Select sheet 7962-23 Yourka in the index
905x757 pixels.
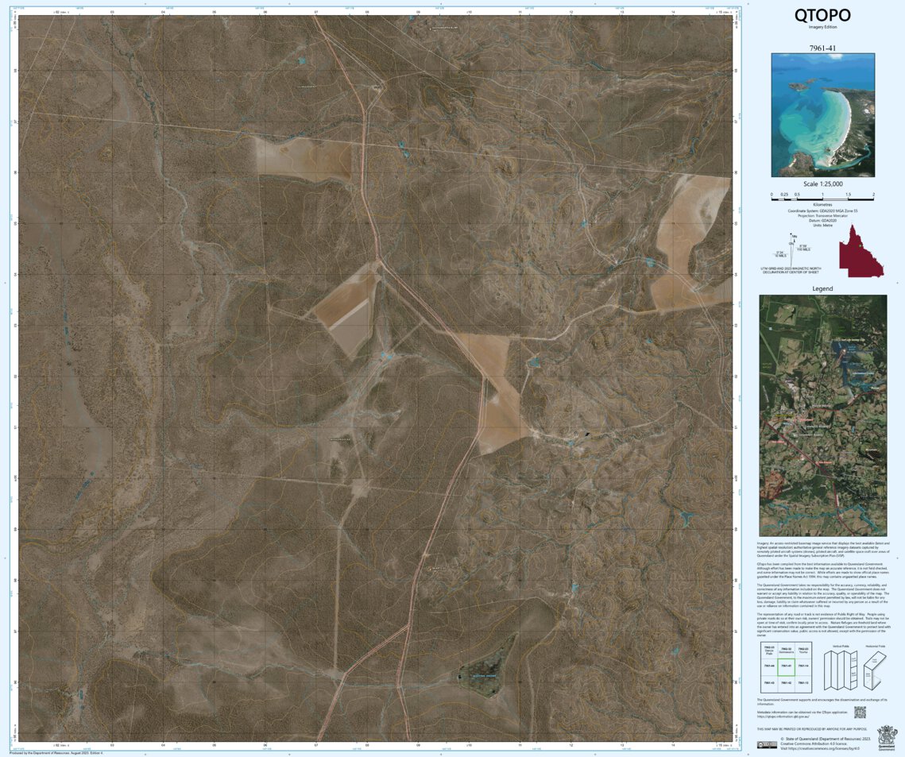point(803,649)
